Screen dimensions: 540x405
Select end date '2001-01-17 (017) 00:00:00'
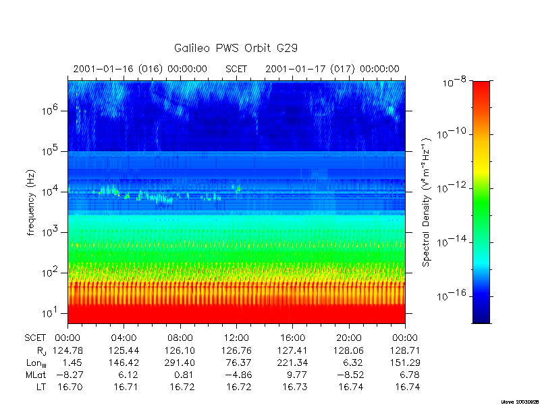coord(332,69)
